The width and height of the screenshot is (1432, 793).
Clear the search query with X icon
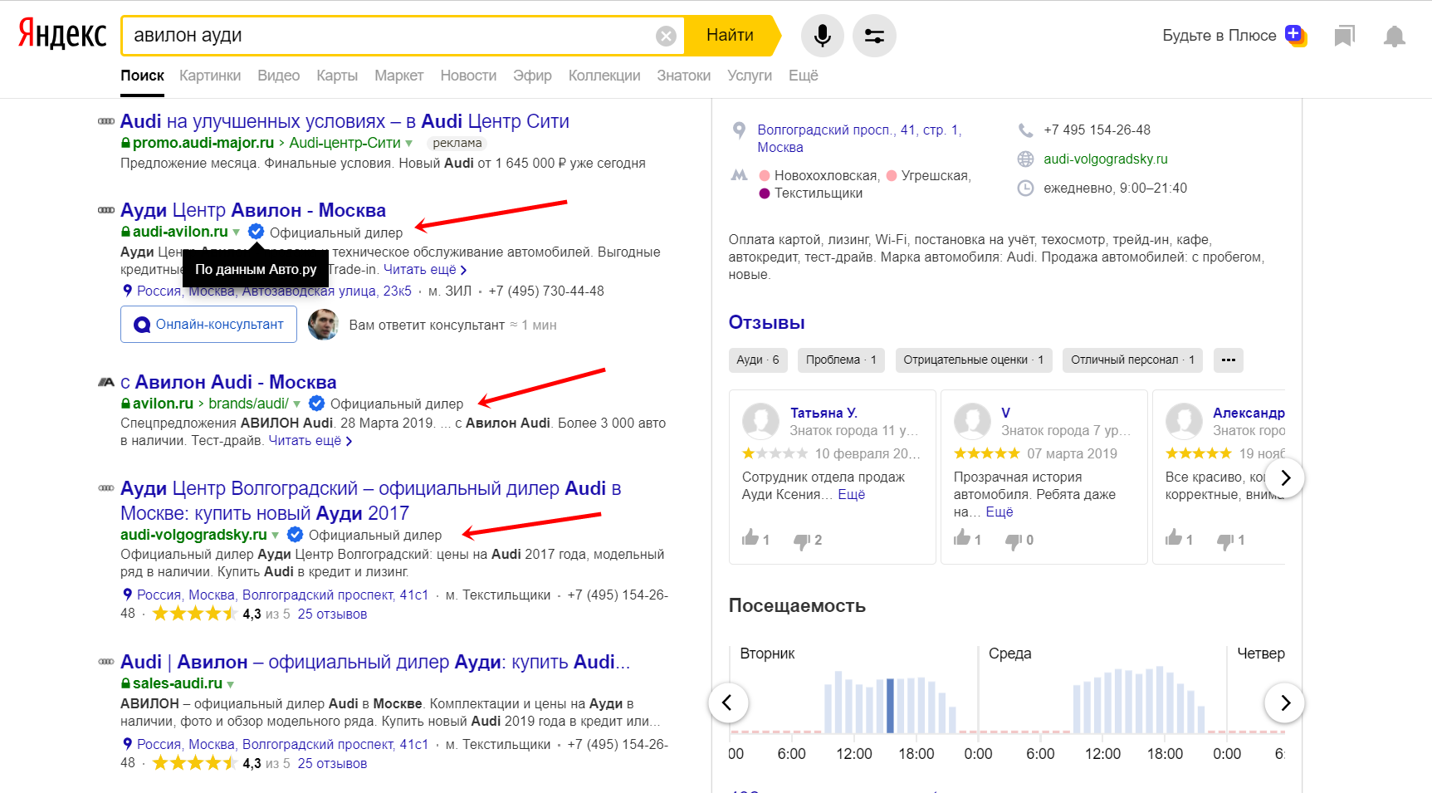click(x=666, y=36)
